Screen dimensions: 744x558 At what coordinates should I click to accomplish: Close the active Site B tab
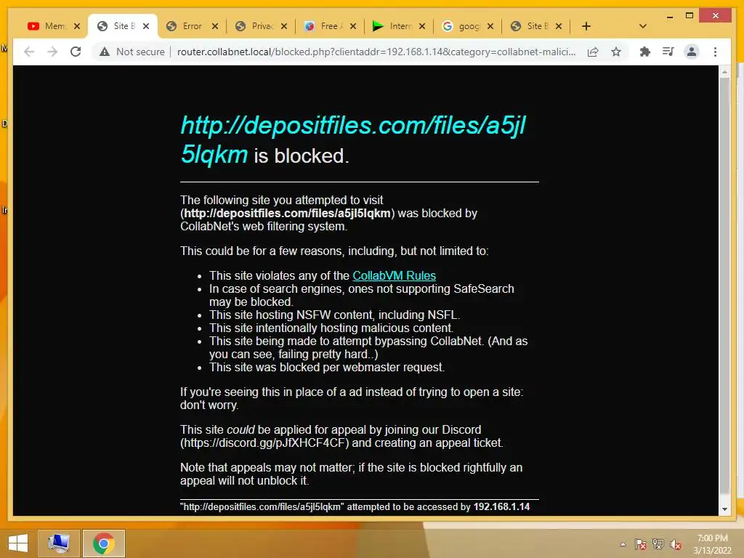(x=146, y=26)
